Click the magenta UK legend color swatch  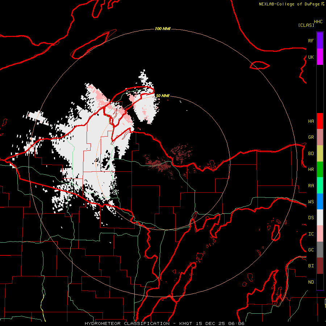(320, 57)
